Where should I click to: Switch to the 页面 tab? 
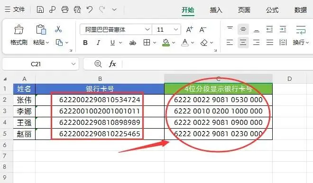[244, 10]
